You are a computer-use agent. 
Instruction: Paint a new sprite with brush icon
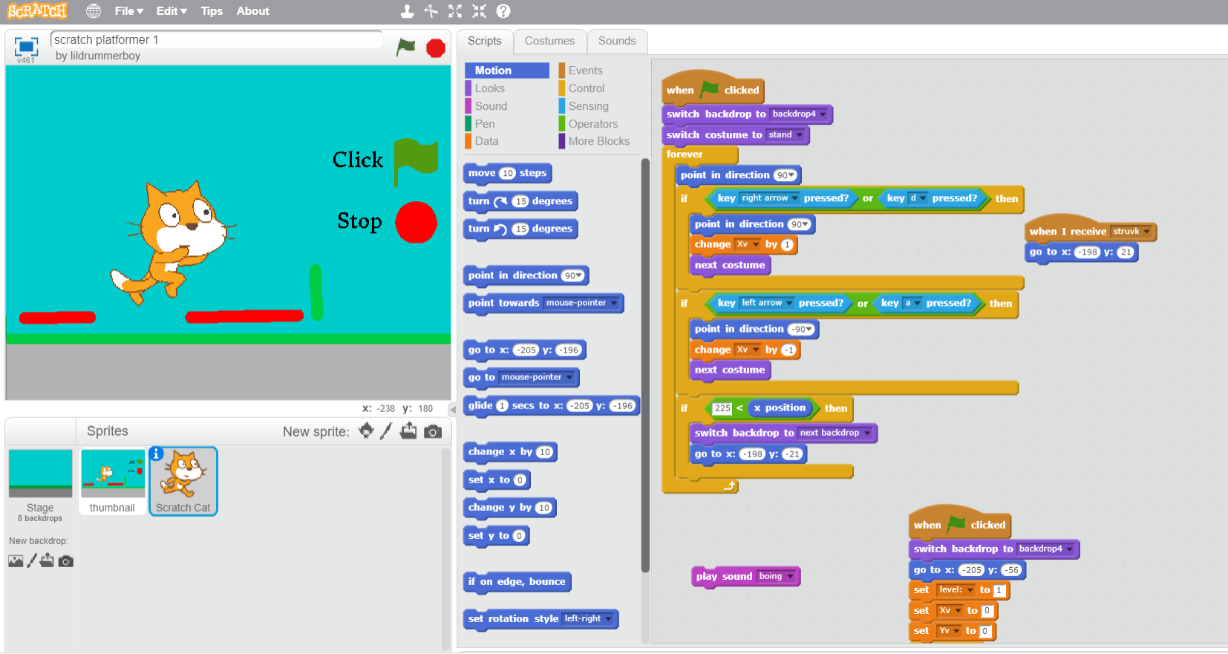pos(386,431)
